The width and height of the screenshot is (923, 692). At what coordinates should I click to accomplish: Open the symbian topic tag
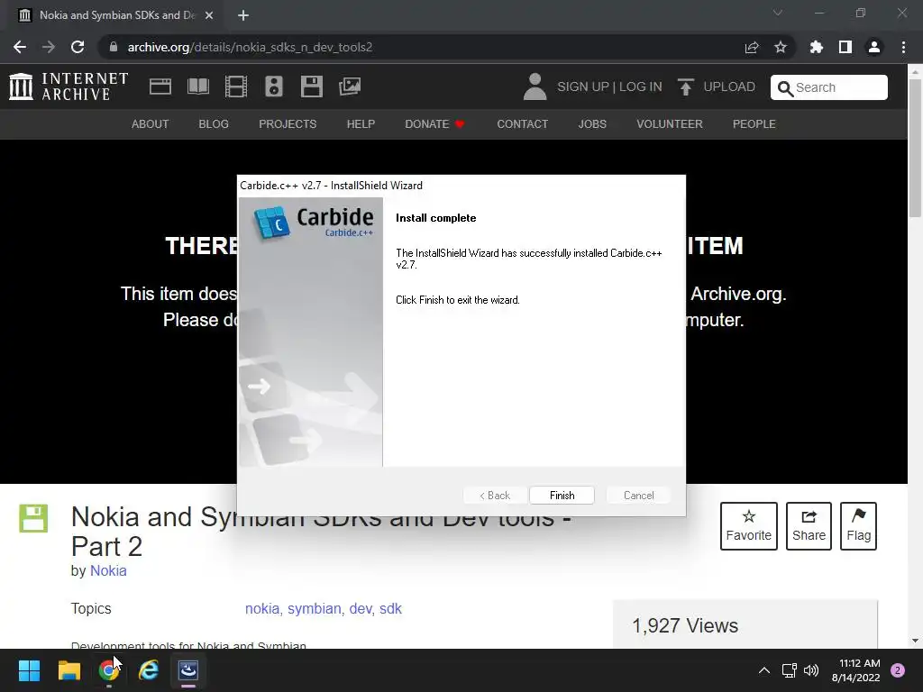pos(315,608)
